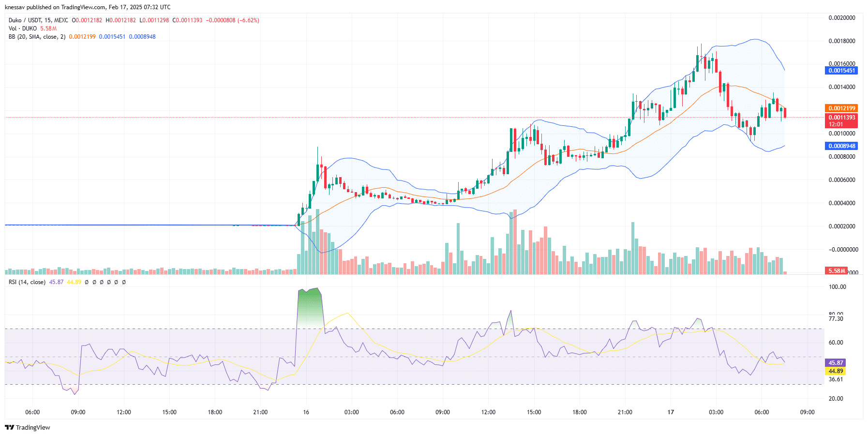Click the 0.0006000 price axis label
The width and height of the screenshot is (868, 436).
pos(842,180)
